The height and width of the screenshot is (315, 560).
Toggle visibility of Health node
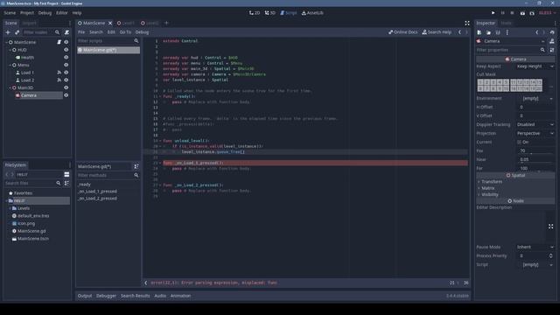coord(66,57)
